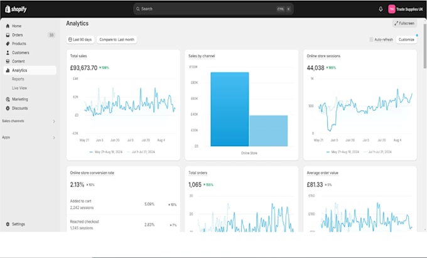The height and width of the screenshot is (258, 427).
Task: Open the Compare to: Last month dropdown
Action: [x=117, y=40]
